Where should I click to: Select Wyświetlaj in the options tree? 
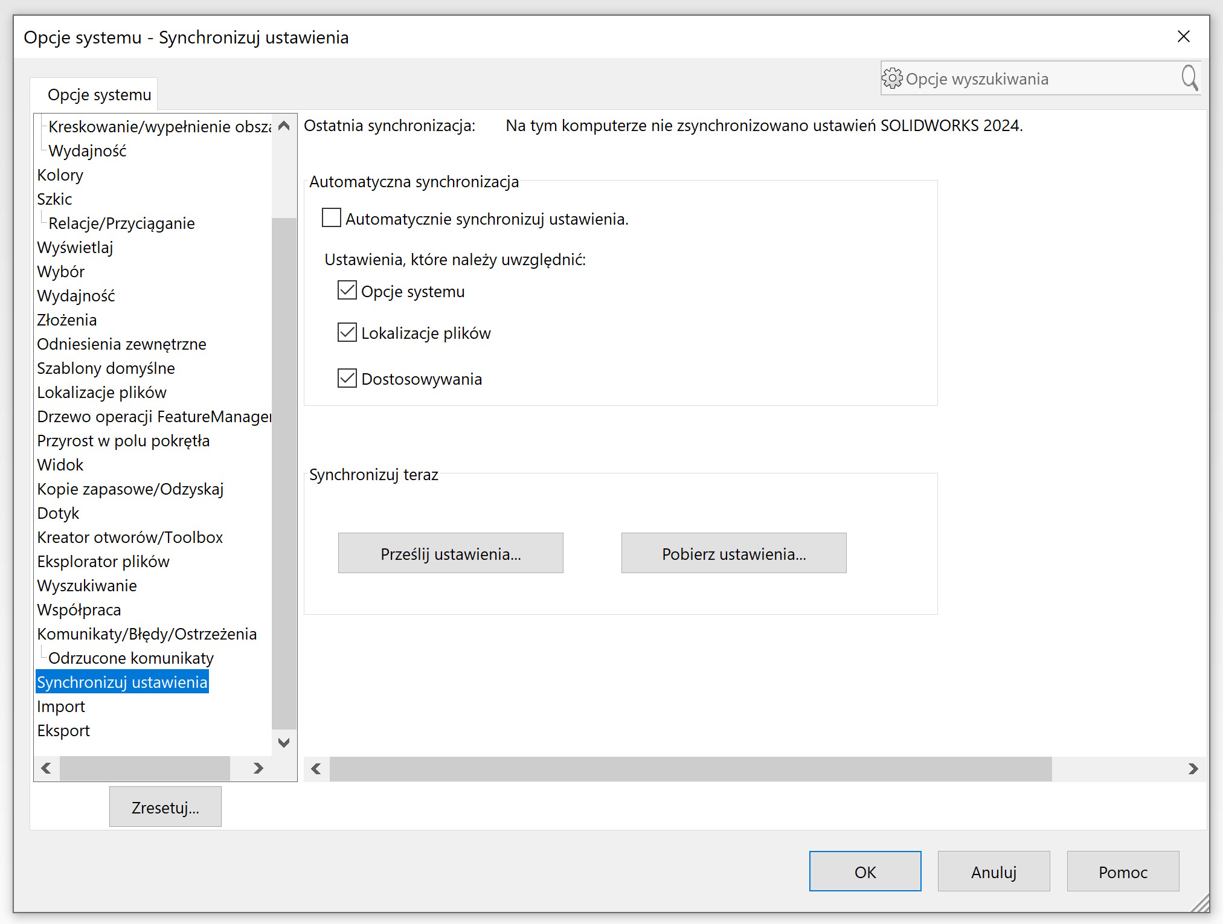[x=75, y=247]
